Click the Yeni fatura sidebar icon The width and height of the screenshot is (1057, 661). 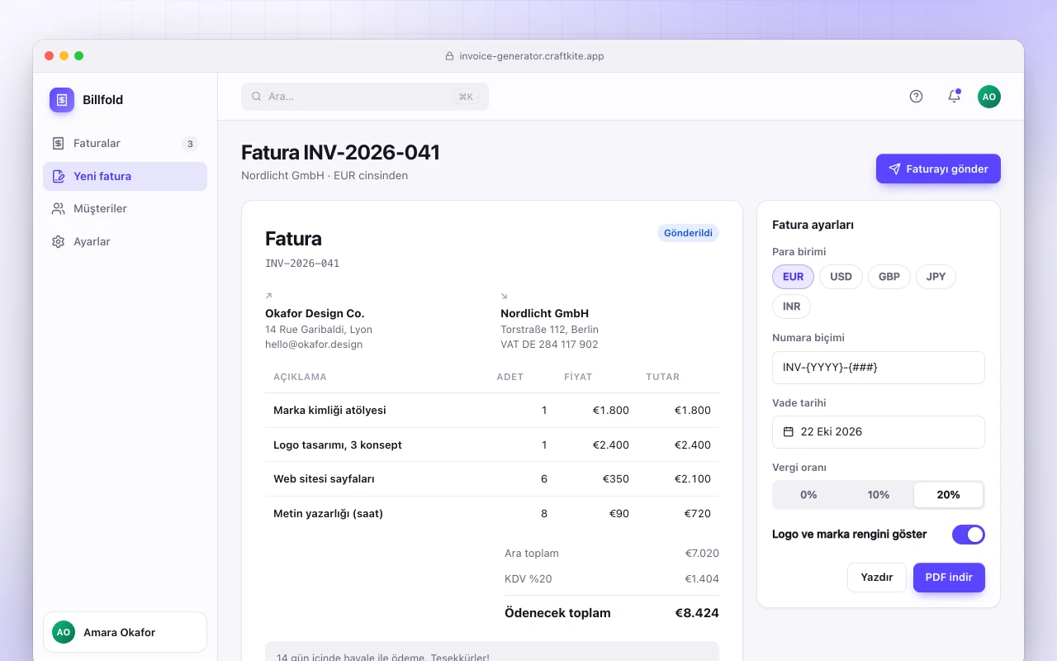pyautogui.click(x=58, y=176)
